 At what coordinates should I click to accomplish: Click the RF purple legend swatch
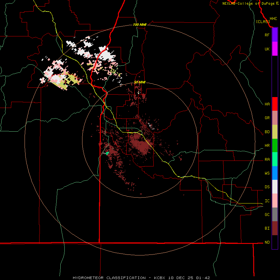pyautogui.click(x=275, y=35)
